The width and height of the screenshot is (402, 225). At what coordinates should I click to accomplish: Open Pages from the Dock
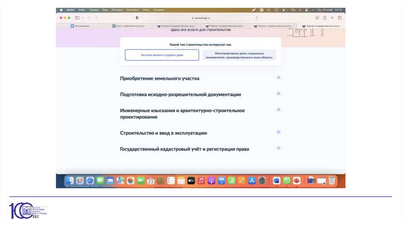pos(241,181)
